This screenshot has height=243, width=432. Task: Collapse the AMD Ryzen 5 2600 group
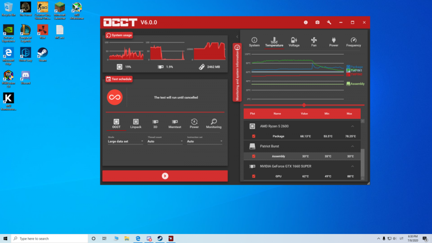353,126
